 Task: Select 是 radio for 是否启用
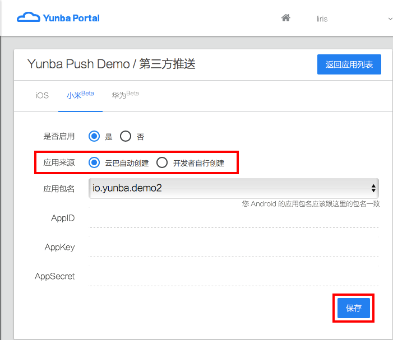coord(94,136)
